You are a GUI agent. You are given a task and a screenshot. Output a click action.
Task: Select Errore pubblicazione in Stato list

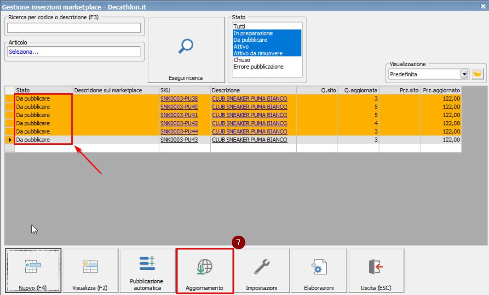(267, 67)
